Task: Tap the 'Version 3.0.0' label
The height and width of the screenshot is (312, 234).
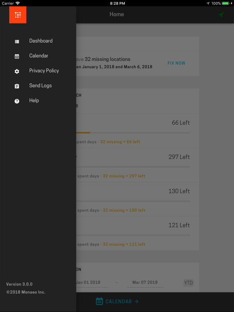Action: click(19, 284)
